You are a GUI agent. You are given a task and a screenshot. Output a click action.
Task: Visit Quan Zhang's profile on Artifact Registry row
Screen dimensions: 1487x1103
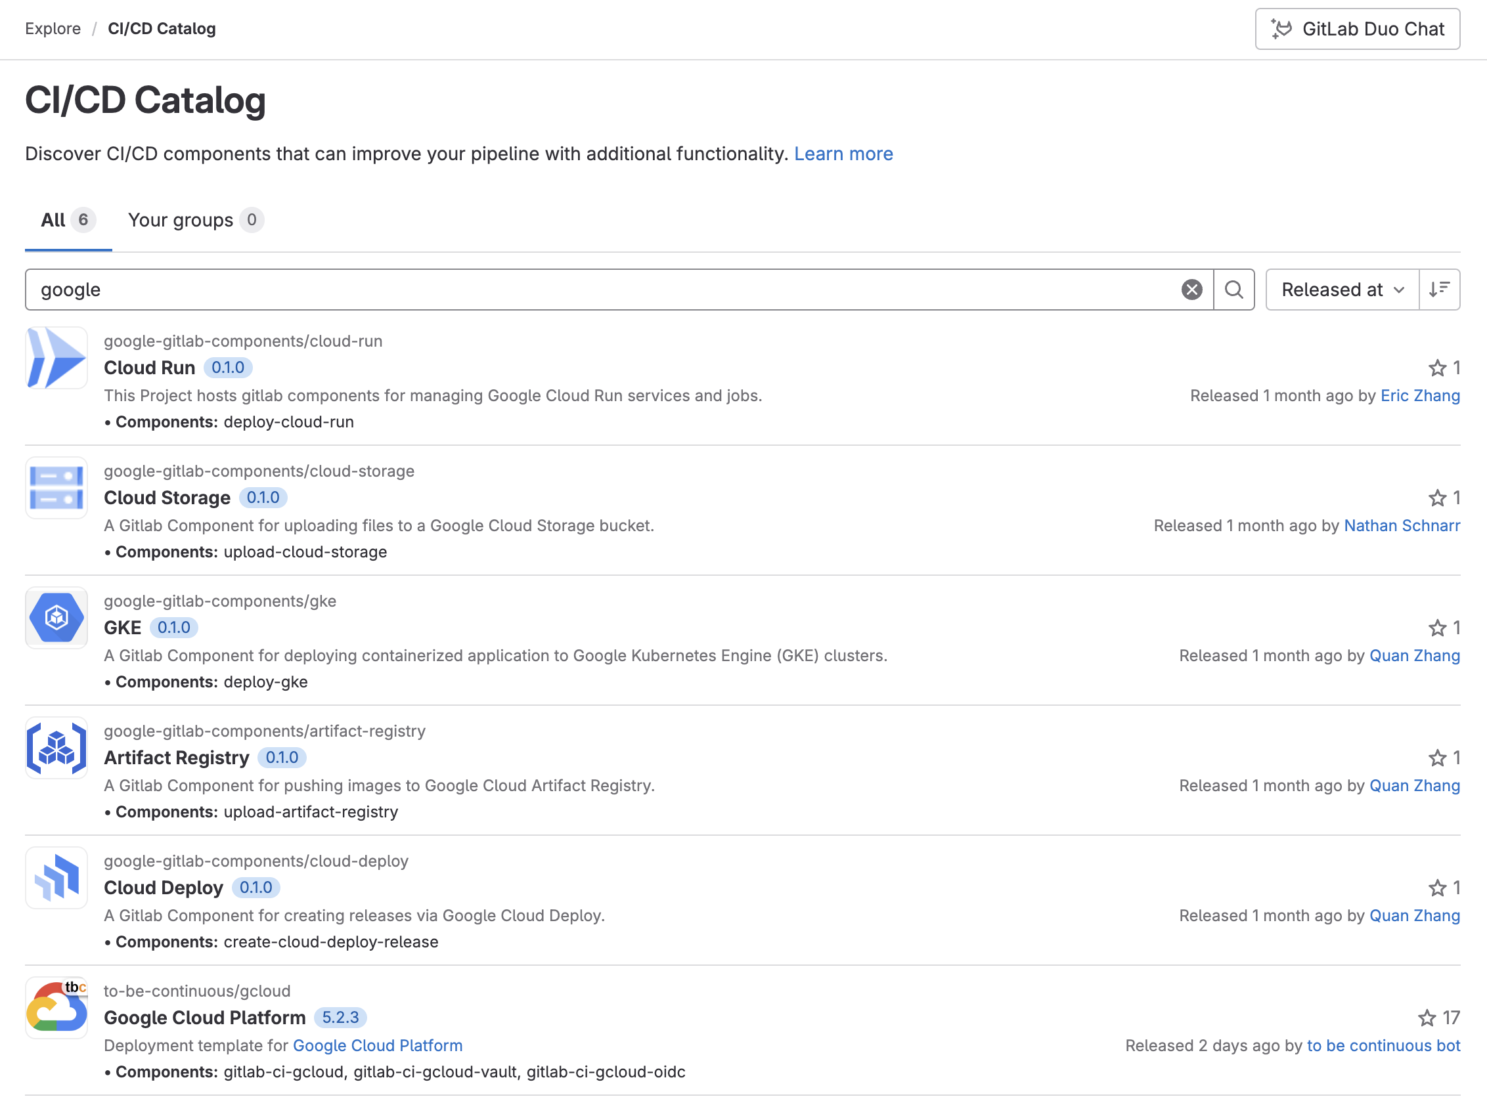coord(1415,787)
